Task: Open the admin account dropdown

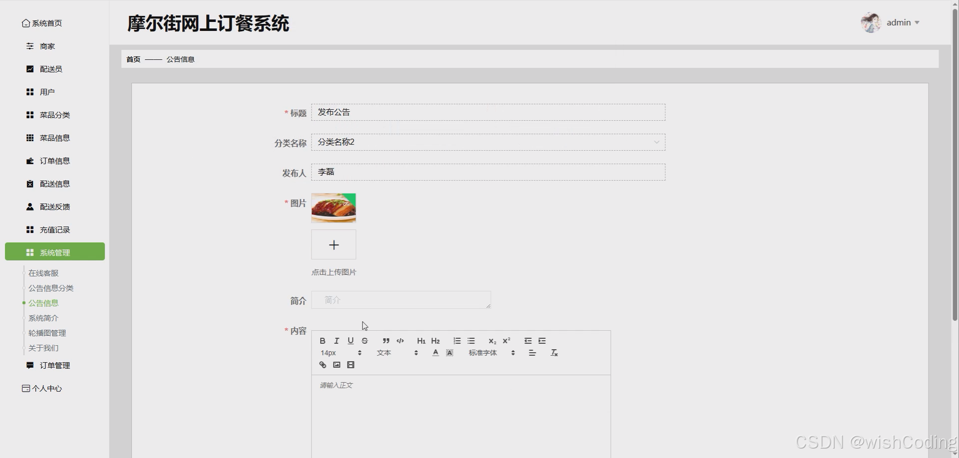Action: tap(901, 22)
